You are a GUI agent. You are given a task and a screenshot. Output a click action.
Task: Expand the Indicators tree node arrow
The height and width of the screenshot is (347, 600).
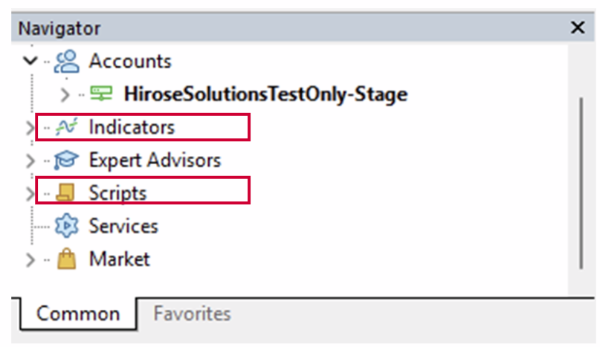tap(30, 127)
